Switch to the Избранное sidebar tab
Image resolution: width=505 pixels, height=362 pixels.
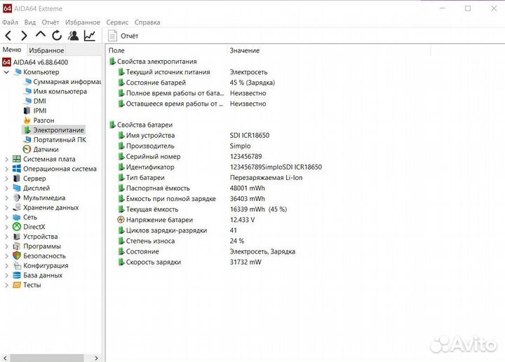[46, 50]
